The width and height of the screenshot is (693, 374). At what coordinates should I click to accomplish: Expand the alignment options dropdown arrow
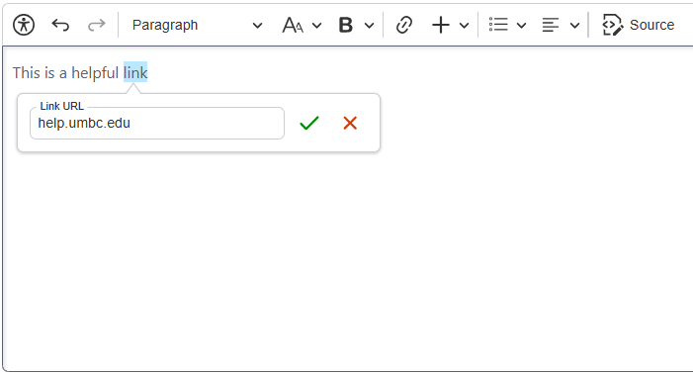pos(574,25)
